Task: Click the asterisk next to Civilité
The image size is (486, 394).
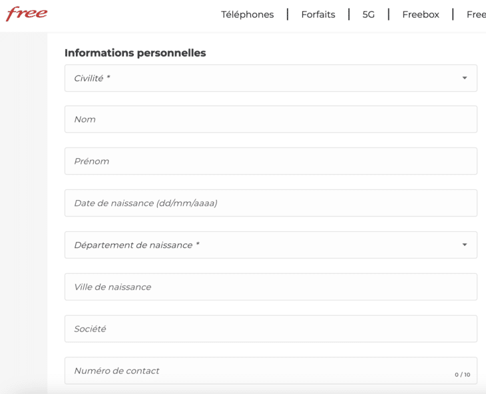Action: [x=108, y=78]
